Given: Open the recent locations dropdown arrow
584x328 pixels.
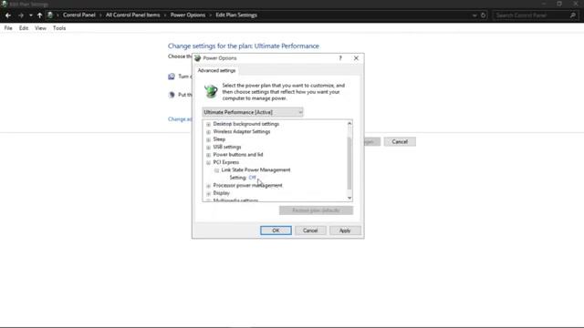Looking at the screenshot, I should (x=30, y=15).
